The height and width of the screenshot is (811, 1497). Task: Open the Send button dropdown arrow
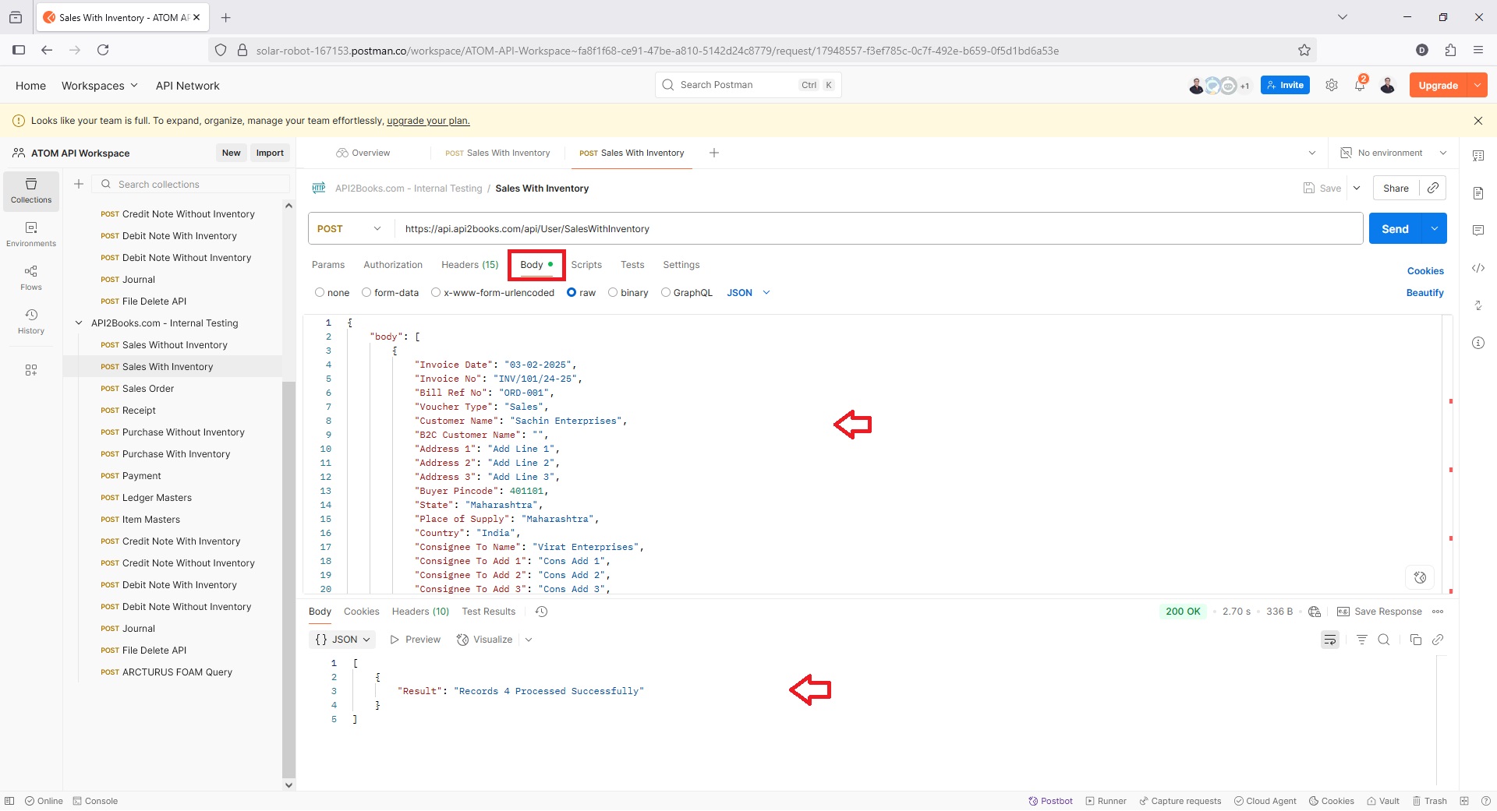(1435, 228)
